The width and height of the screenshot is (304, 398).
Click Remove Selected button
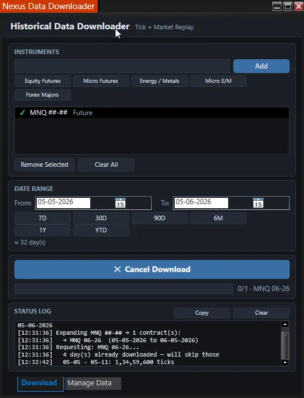click(x=44, y=164)
